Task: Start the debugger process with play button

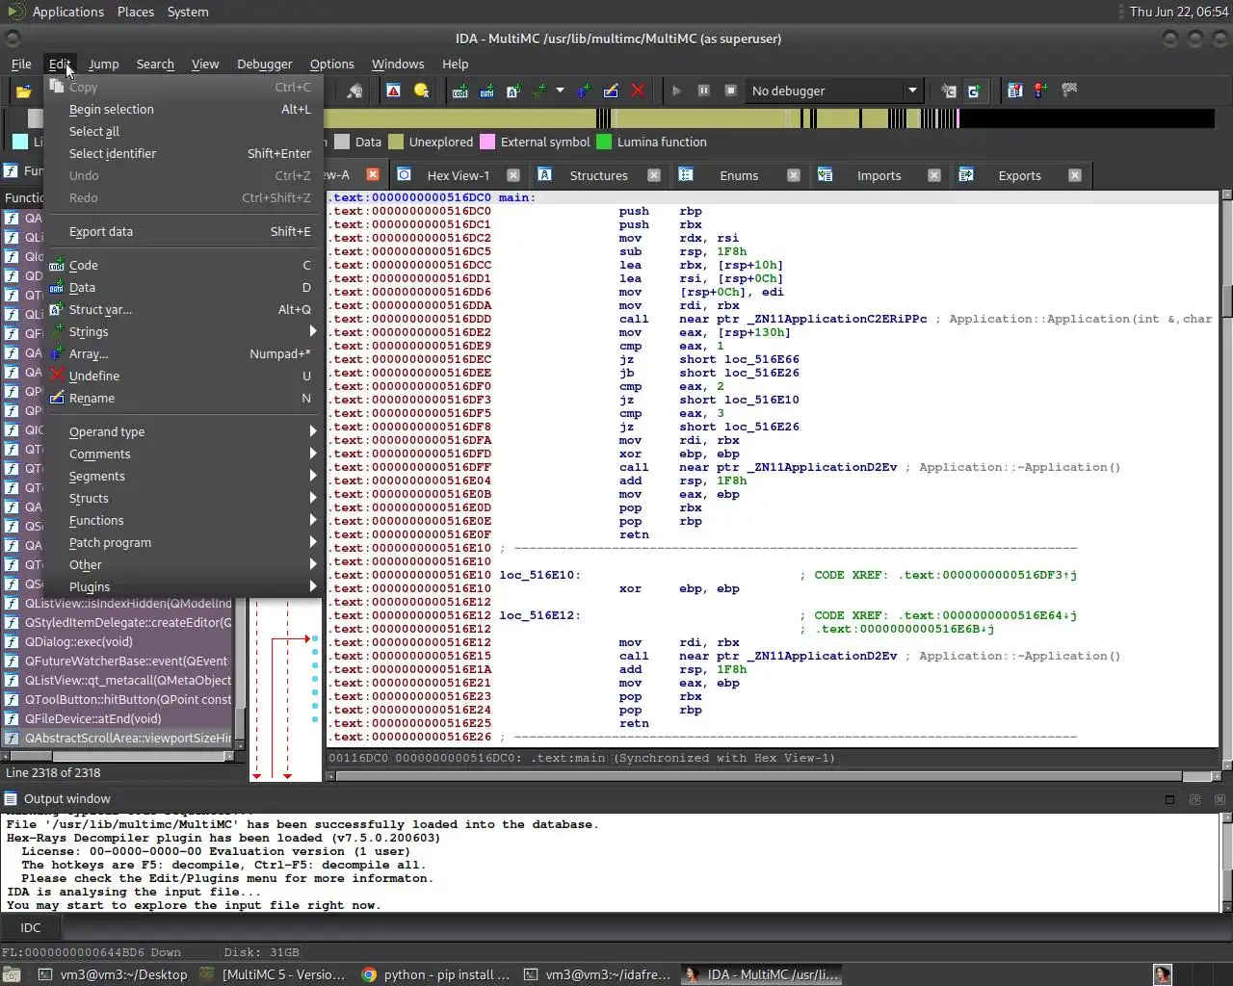Action: click(676, 91)
